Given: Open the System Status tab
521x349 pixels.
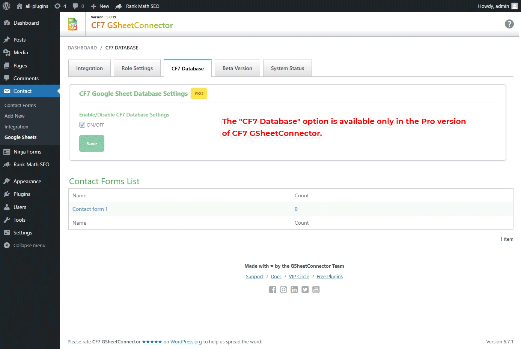Looking at the screenshot, I should [288, 68].
